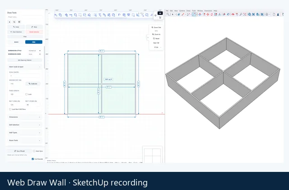Viewport: 289px width, 190px height.
Task: Choose the Pan hand tool in SketchUp
Action: pos(237,14)
